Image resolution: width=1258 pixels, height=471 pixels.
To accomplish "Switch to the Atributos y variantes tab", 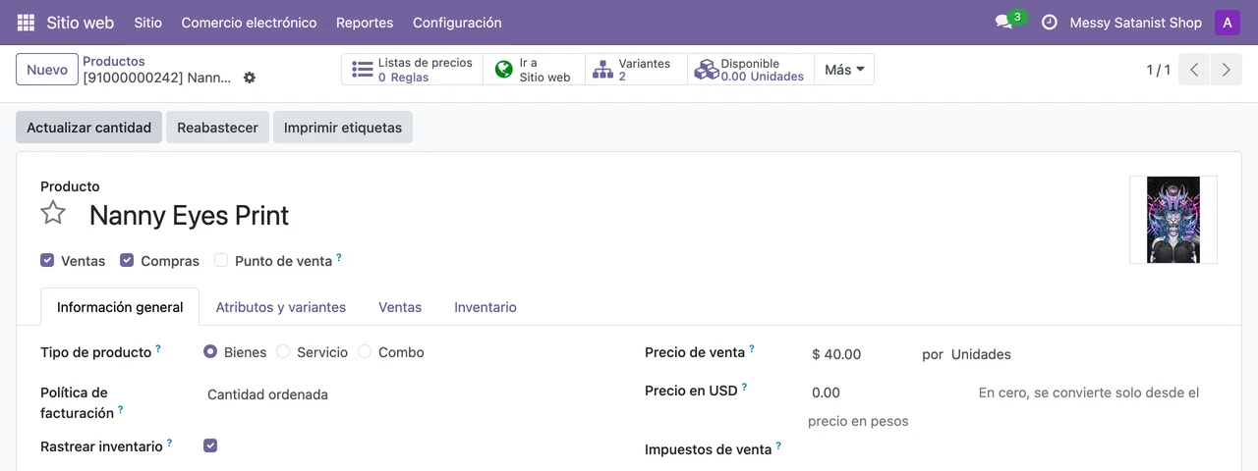I will click(281, 307).
